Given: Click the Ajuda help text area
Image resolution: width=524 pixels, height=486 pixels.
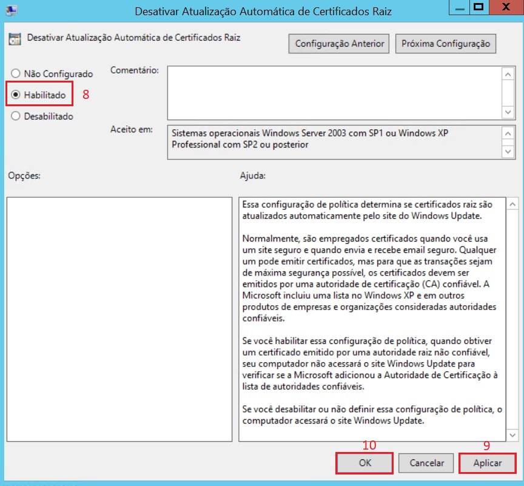Looking at the screenshot, I should coord(371,319).
